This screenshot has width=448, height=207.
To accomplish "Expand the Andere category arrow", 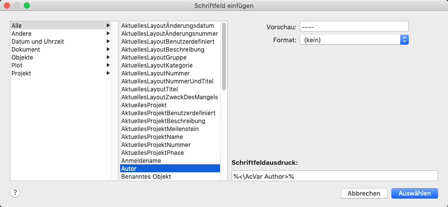I will coord(108,33).
